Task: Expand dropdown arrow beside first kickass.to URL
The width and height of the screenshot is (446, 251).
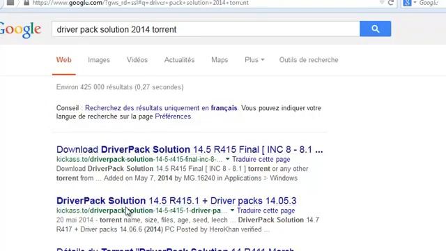Action: click(228, 159)
